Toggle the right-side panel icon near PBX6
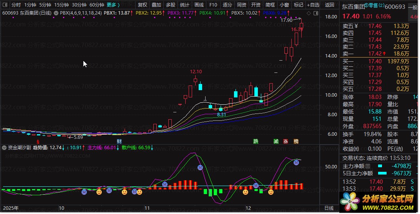This screenshot has width=420, height=214. pos(315,13)
